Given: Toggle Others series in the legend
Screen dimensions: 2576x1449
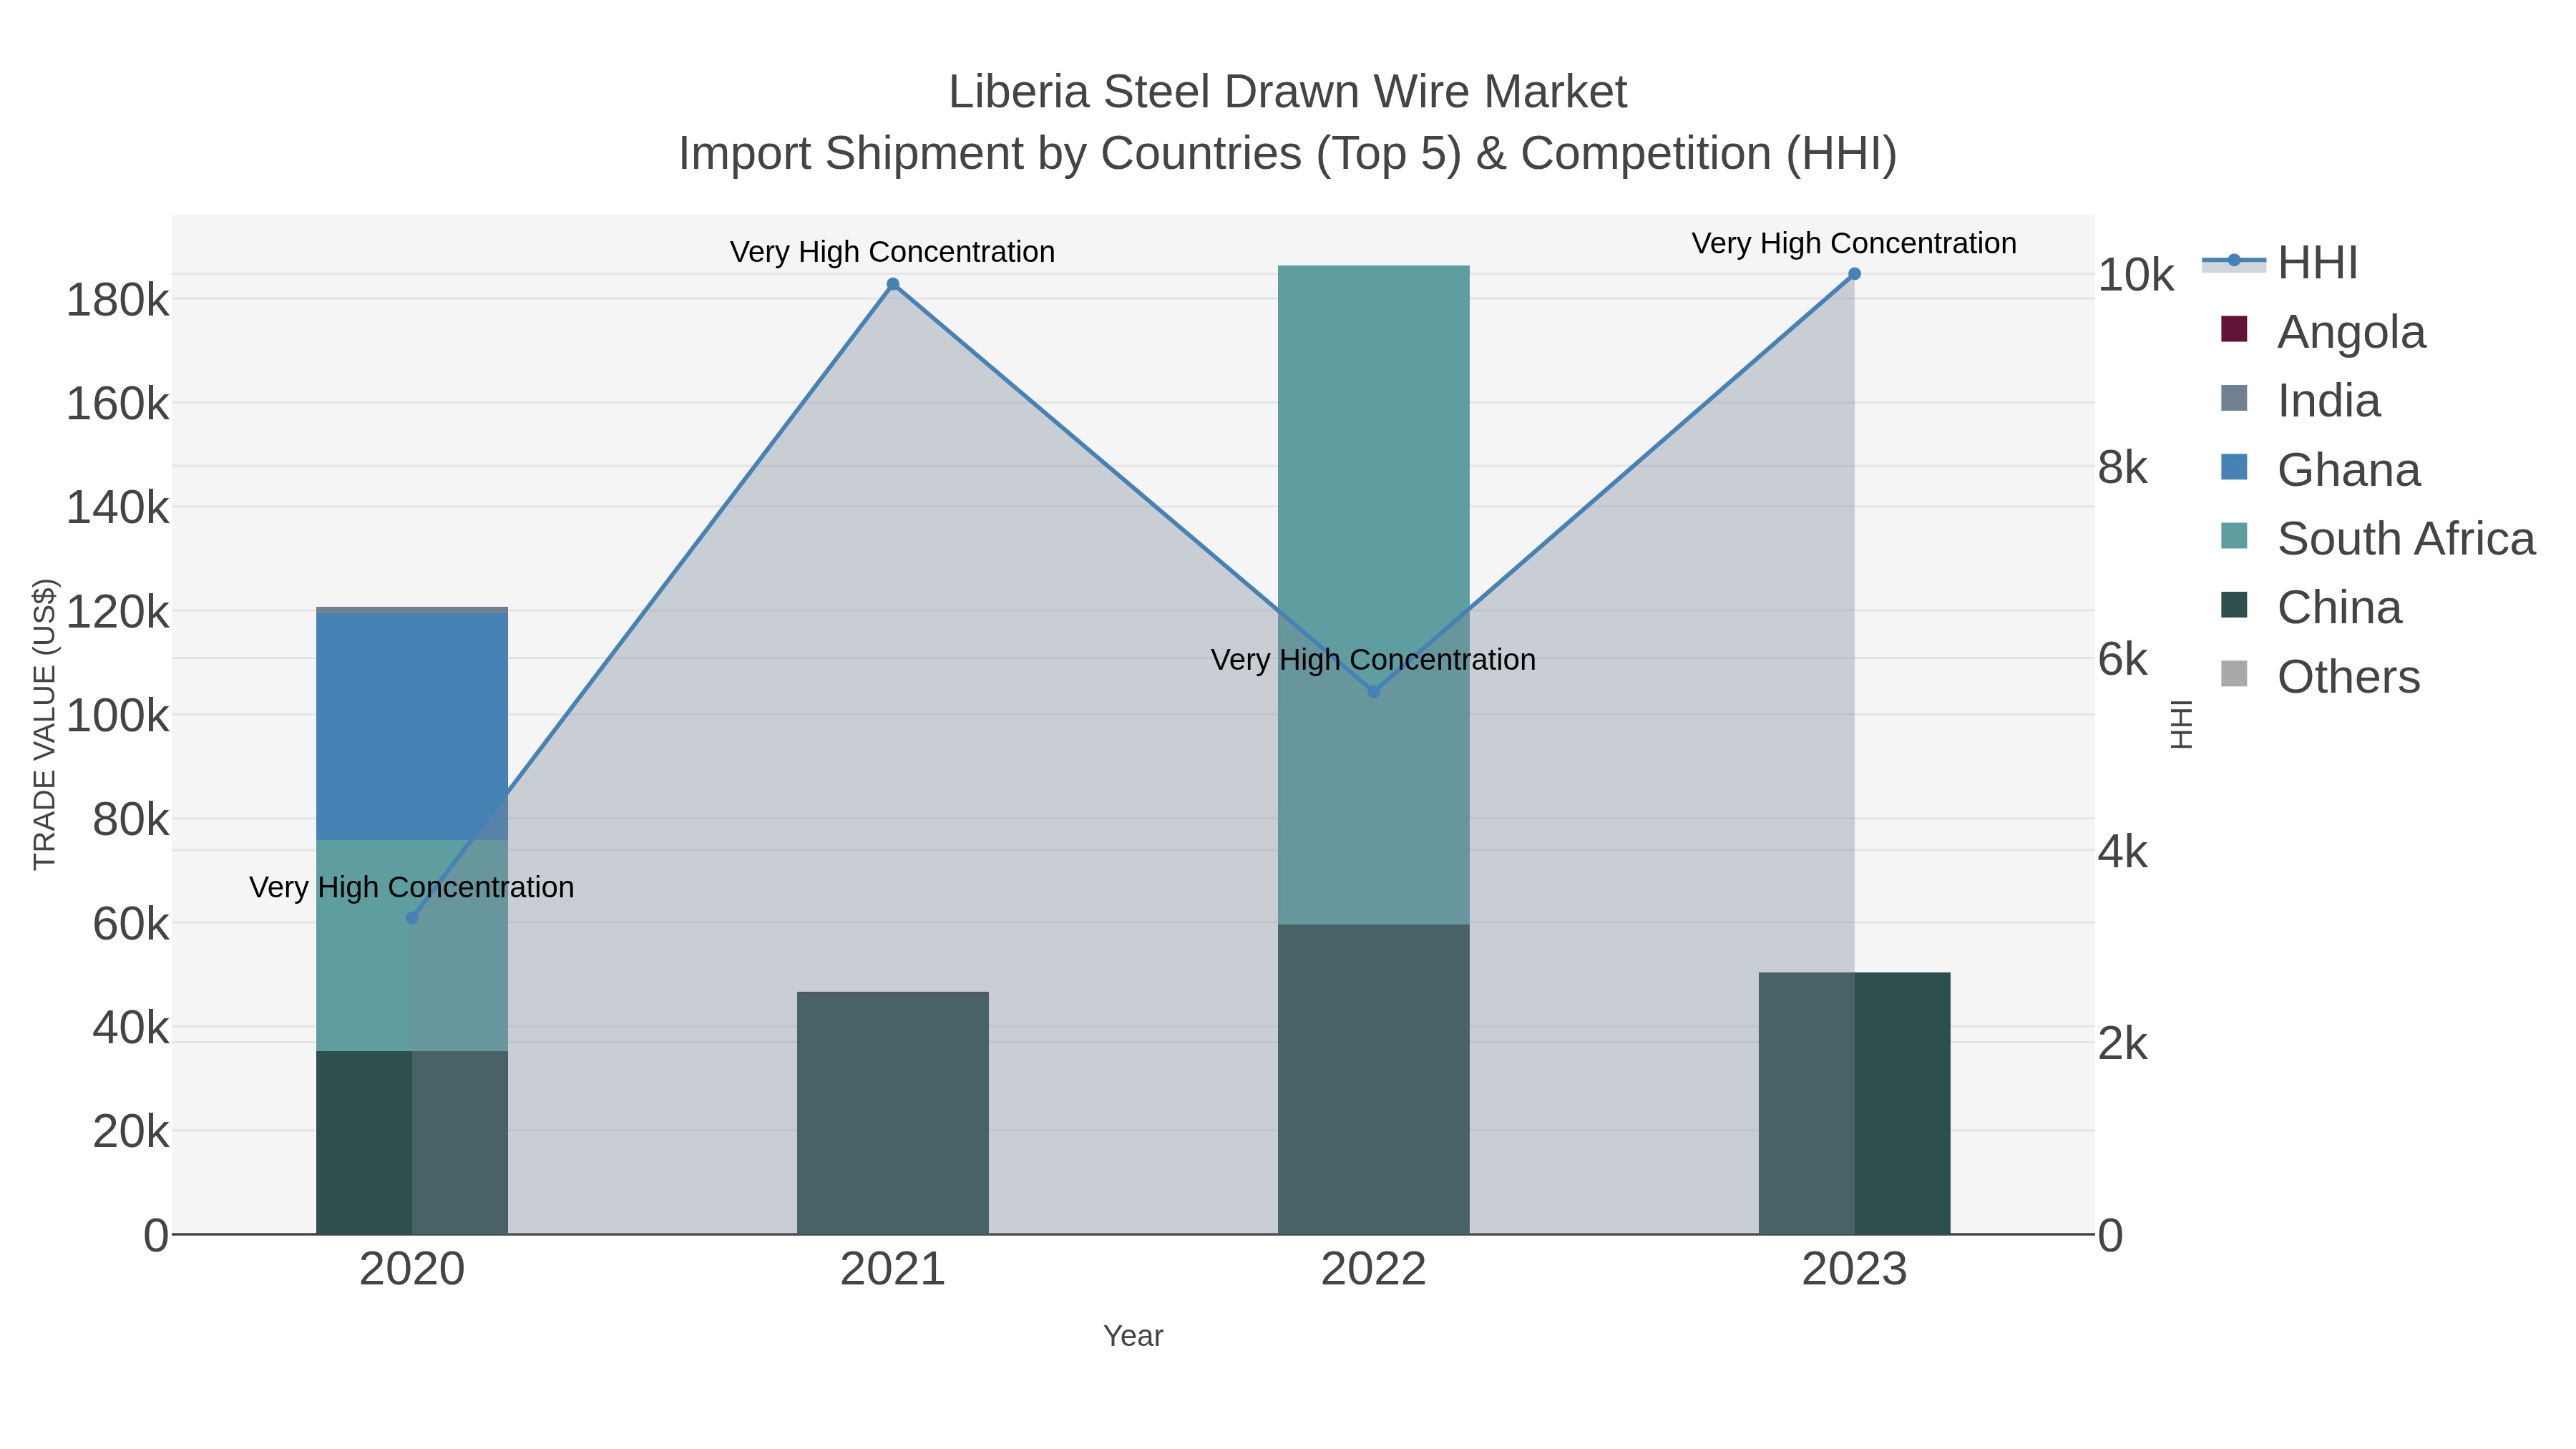Looking at the screenshot, I should click(x=2320, y=676).
